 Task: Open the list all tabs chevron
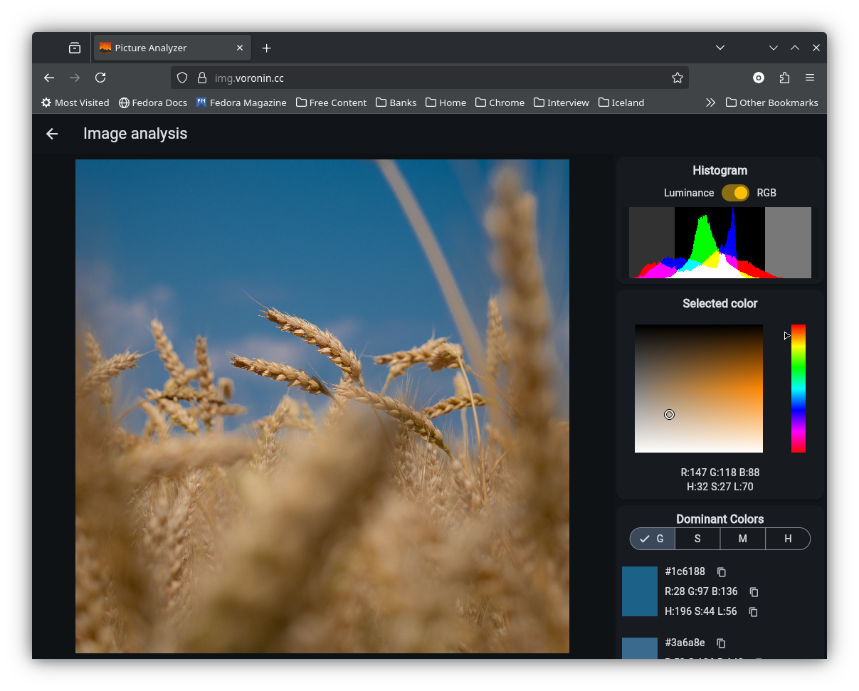click(720, 48)
